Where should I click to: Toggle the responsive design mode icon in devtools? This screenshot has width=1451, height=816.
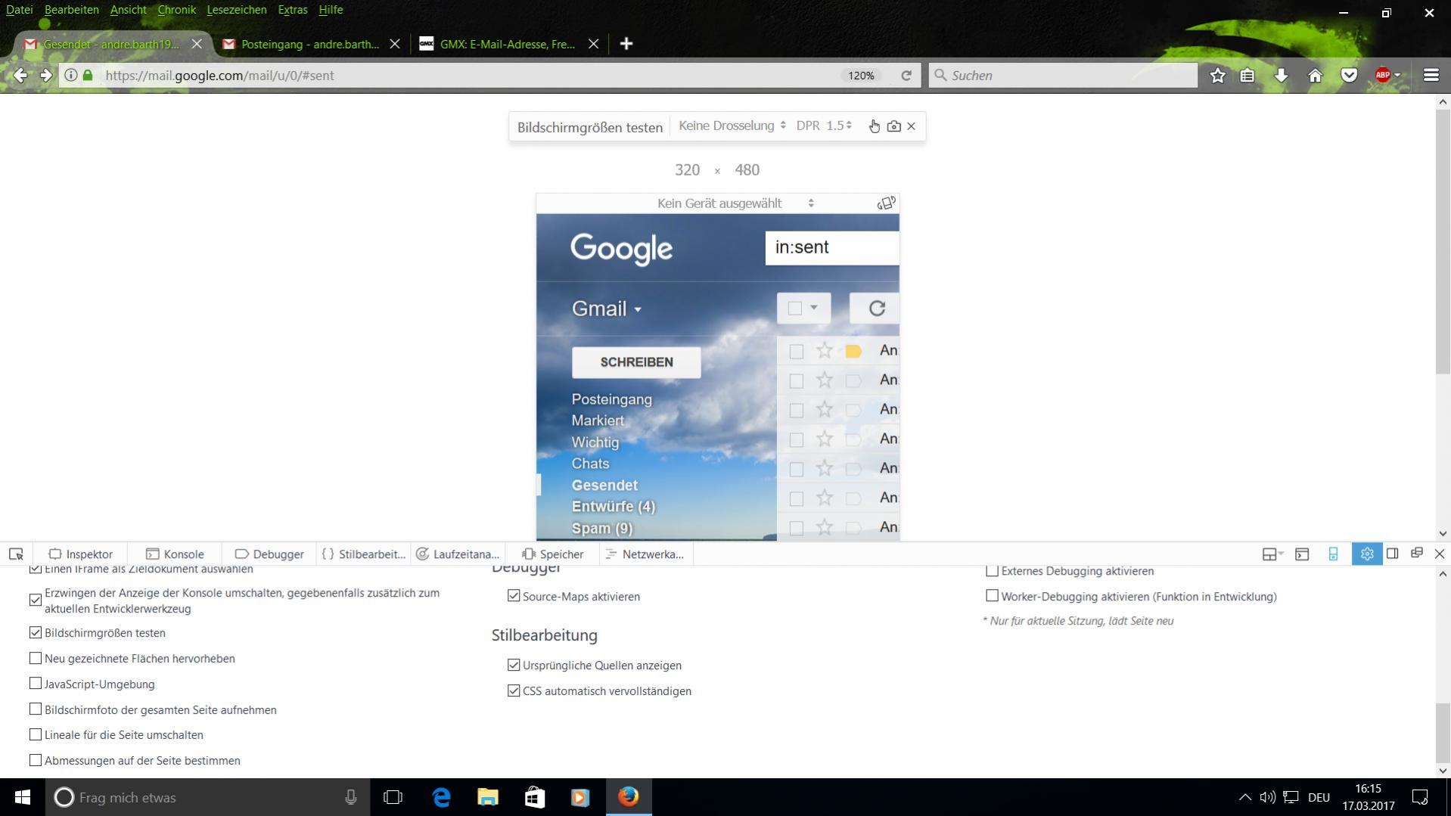coord(1333,554)
